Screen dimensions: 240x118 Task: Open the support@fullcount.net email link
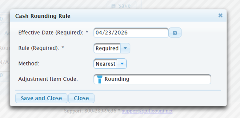pyautogui.click(x=147, y=111)
